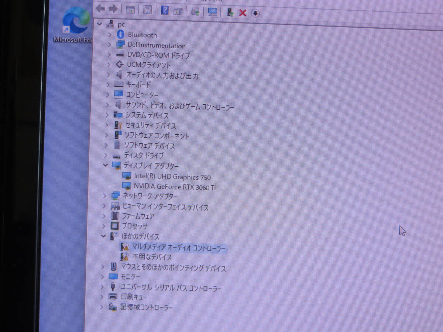Select the ファームウェア label

point(138,216)
